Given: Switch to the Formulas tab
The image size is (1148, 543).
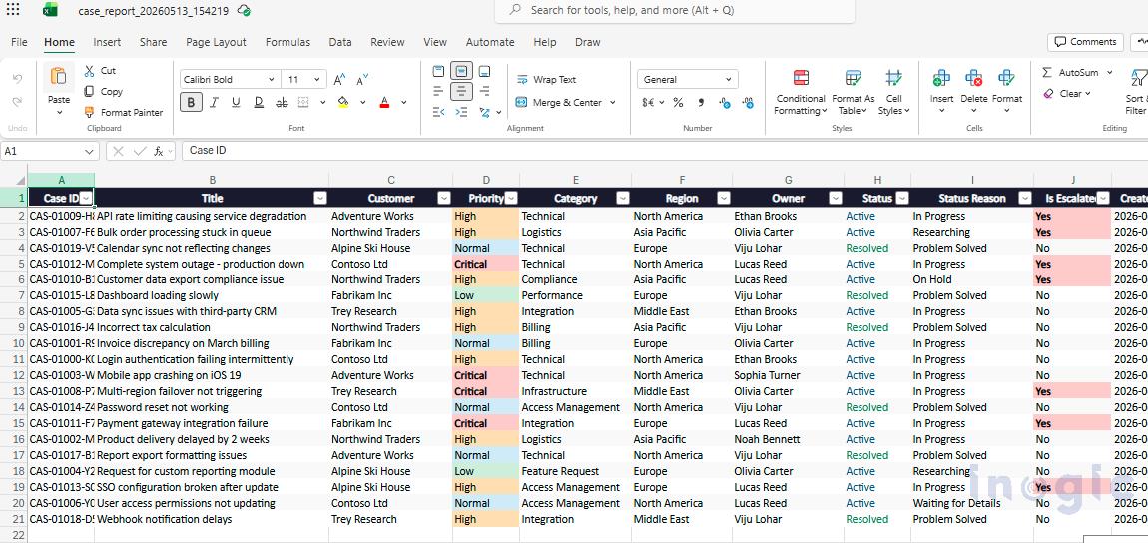Looking at the screenshot, I should click(x=287, y=43).
